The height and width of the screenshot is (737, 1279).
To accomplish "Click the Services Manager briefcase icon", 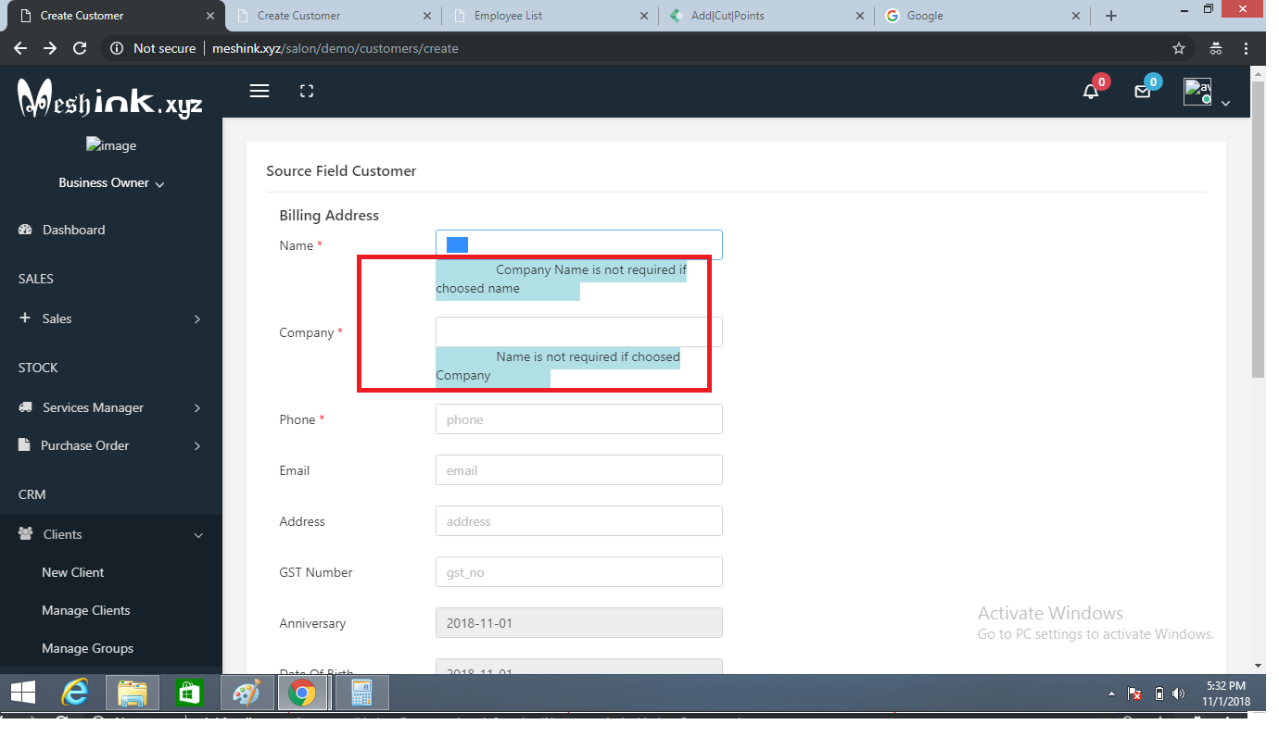I will (x=26, y=407).
